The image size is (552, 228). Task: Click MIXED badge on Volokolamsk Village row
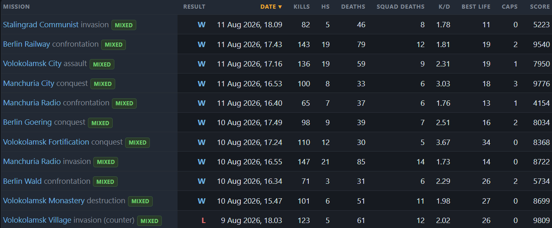[149, 221]
